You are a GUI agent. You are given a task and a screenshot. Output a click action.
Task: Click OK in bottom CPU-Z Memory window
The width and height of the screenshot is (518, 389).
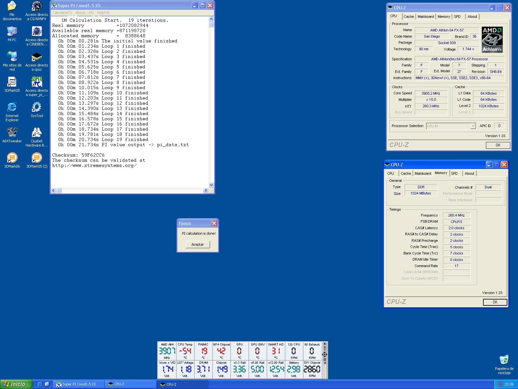(495, 302)
